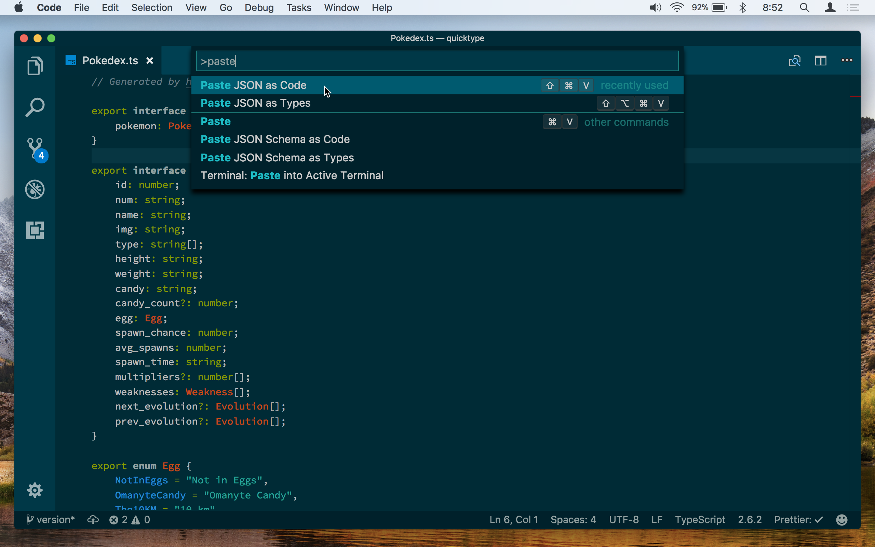The height and width of the screenshot is (547, 875).
Task: Open the Search view in the sidebar
Action: tap(35, 107)
